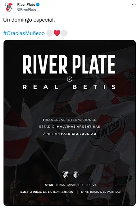Click the Patricio Loustau referee line

pos(69,134)
